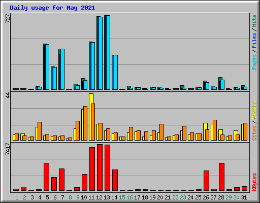
Task: Click the orange visits bar for day 20
Action: point(161,132)
